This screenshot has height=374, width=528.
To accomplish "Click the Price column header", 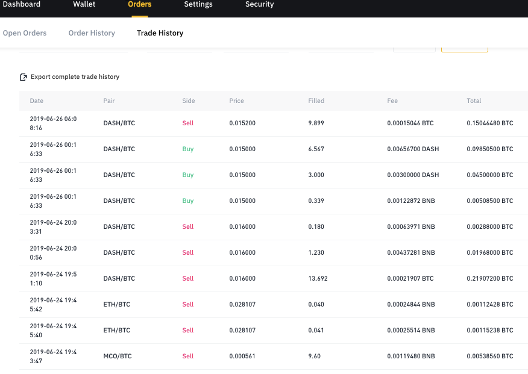I will 236,101.
